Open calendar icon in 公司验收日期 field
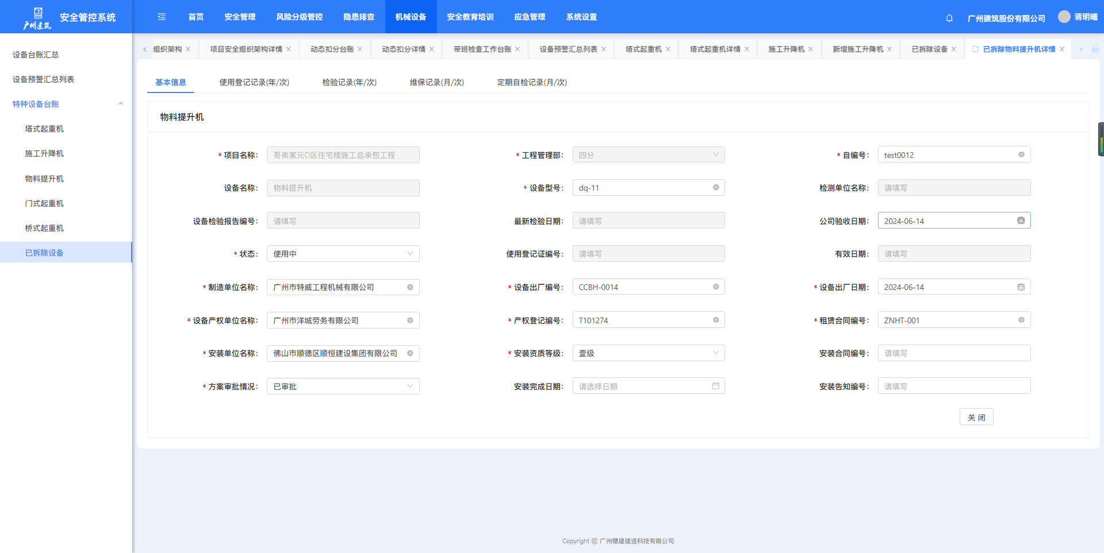Viewport: 1104px width, 553px height. tap(1021, 221)
